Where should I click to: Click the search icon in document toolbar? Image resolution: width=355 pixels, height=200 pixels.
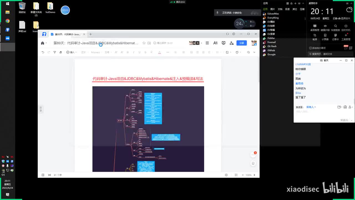point(248,52)
